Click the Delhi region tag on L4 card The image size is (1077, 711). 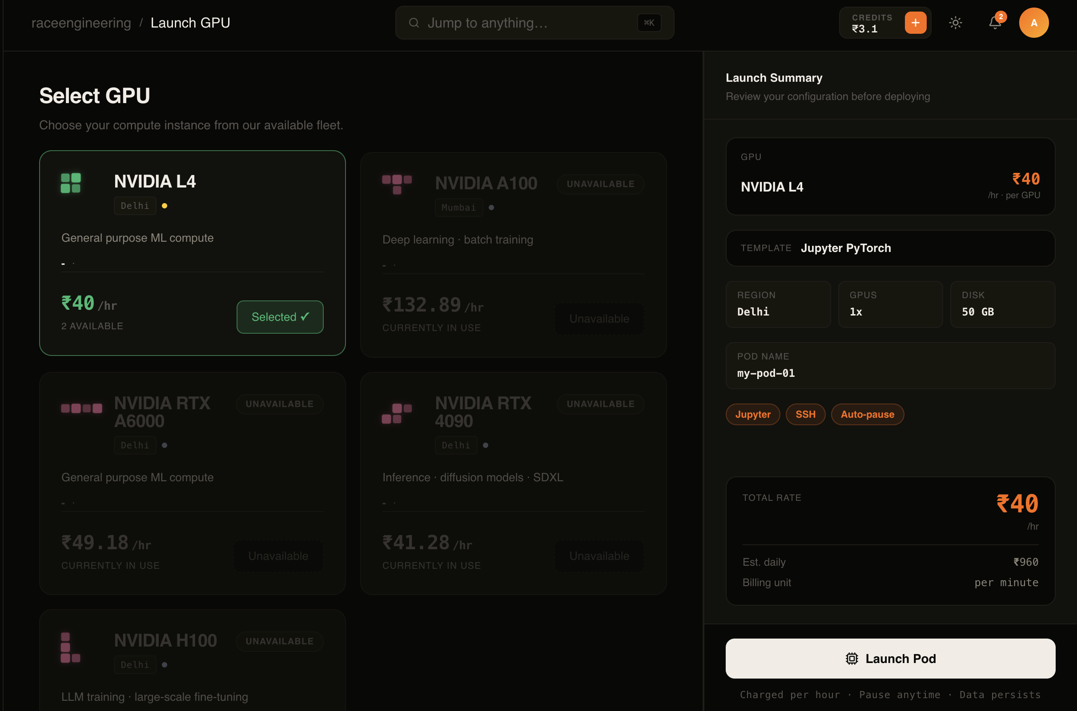[135, 206]
